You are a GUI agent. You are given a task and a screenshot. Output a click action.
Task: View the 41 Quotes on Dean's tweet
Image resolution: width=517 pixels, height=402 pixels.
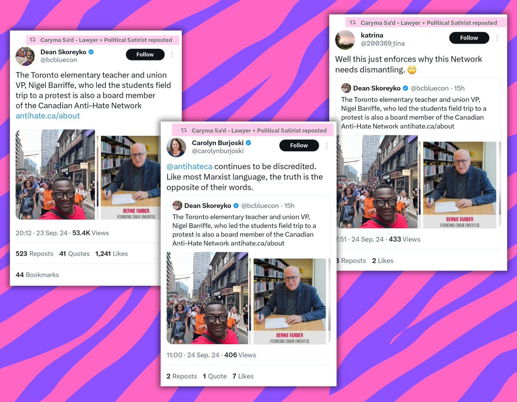(x=75, y=254)
